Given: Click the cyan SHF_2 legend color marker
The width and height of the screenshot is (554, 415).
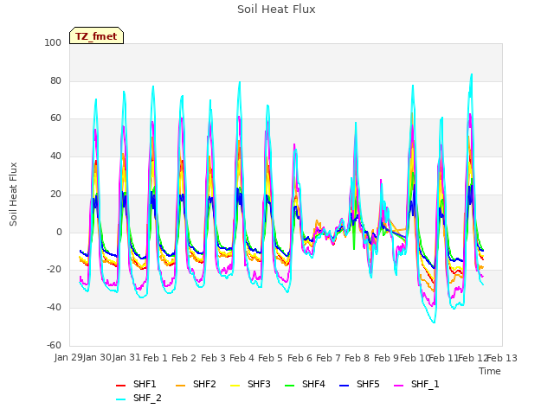Looking at the screenshot, I should tap(121, 399).
